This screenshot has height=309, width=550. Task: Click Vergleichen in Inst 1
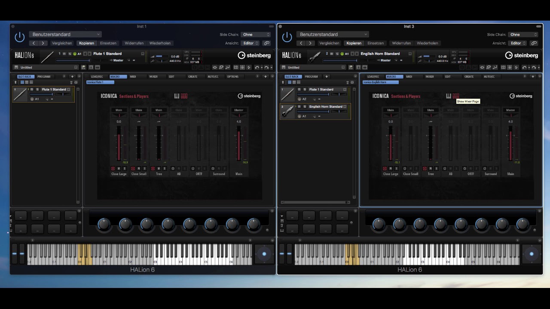click(x=62, y=43)
